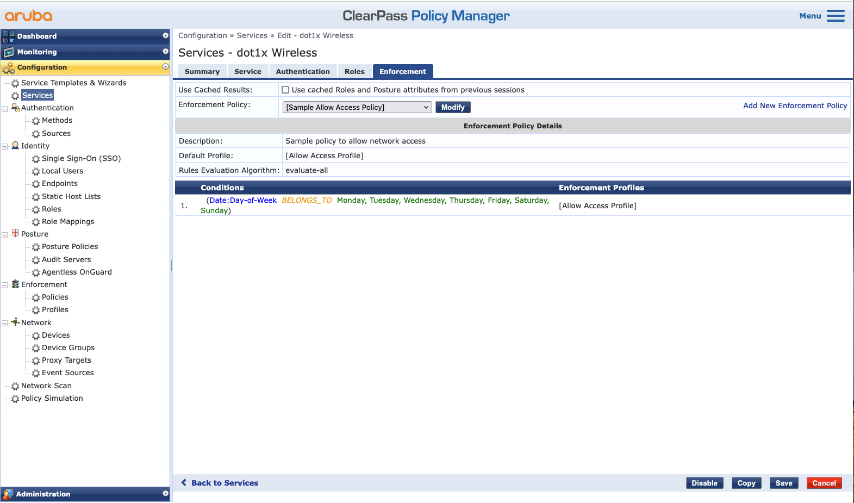Click the Dashboard panel icon
Image resolution: width=854 pixels, height=503 pixels.
pyautogui.click(x=9, y=36)
